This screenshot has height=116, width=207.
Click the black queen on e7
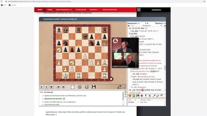85,36
